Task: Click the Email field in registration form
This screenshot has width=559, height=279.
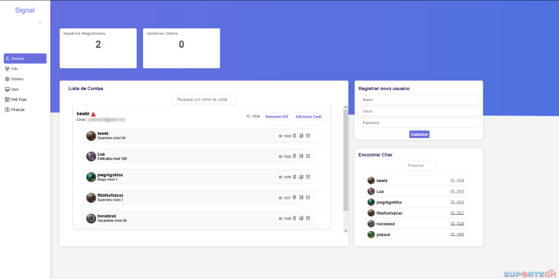Action: [418, 111]
